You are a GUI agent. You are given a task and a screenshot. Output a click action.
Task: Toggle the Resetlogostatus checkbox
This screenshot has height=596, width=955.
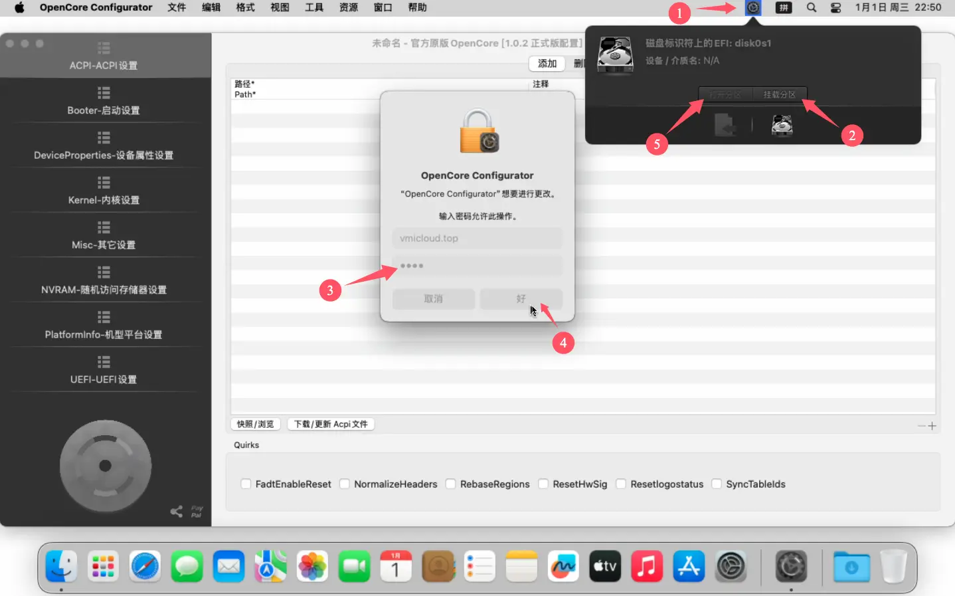click(x=621, y=484)
